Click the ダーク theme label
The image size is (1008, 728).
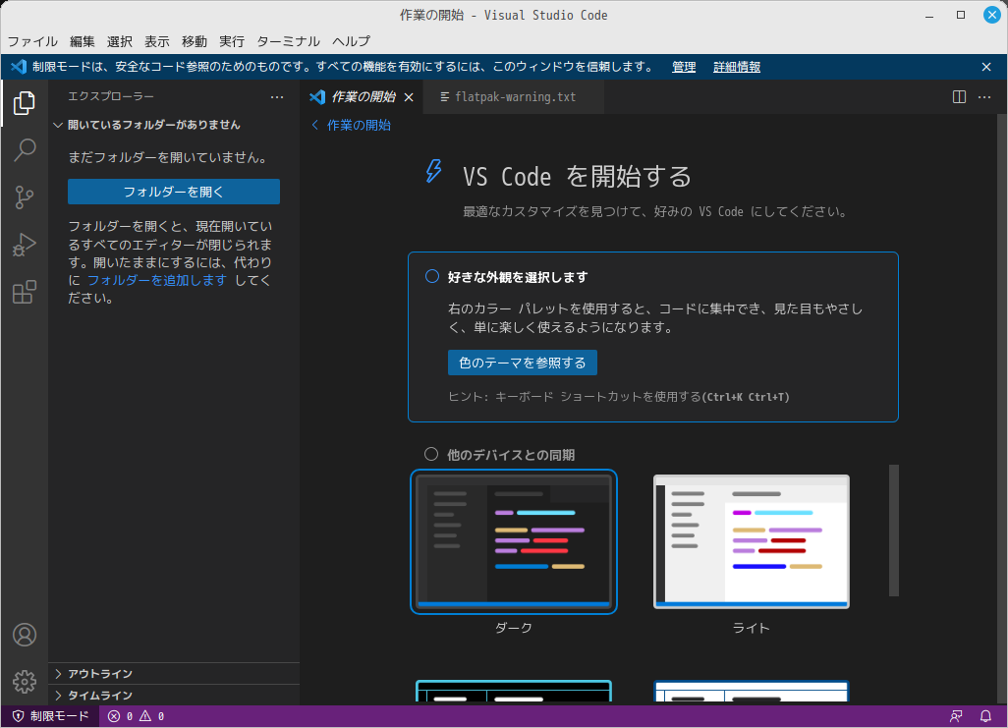514,629
